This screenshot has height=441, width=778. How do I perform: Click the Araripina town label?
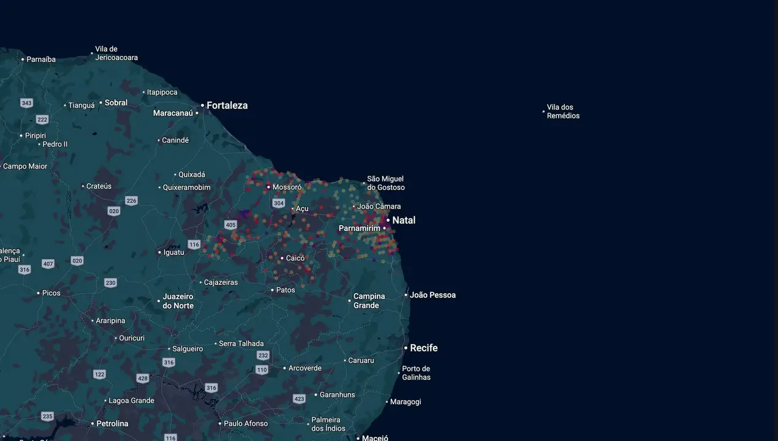point(111,321)
